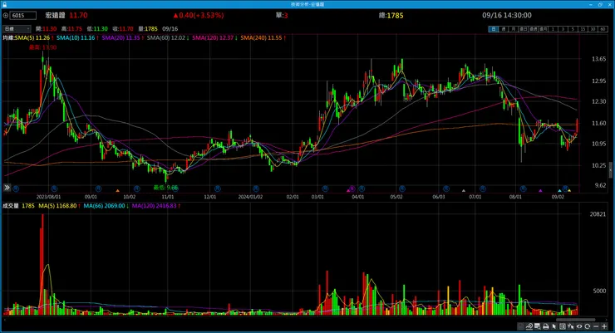Click the blue month marker right of 07/01

(x=483, y=189)
